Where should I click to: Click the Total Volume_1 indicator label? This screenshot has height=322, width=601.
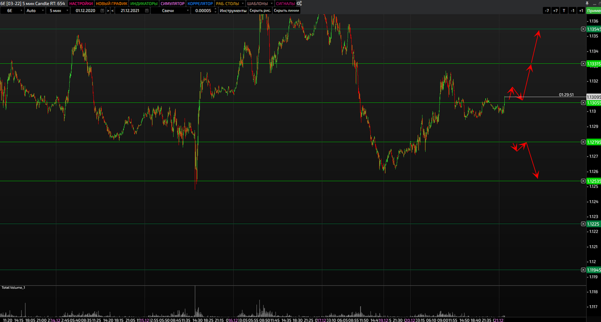point(13,287)
